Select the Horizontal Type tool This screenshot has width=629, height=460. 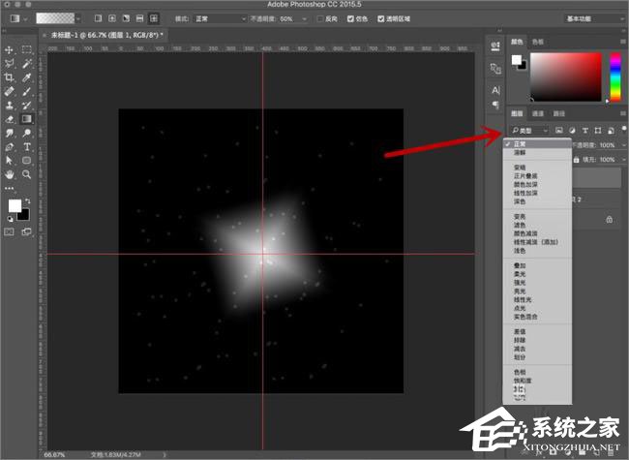pyautogui.click(x=27, y=147)
